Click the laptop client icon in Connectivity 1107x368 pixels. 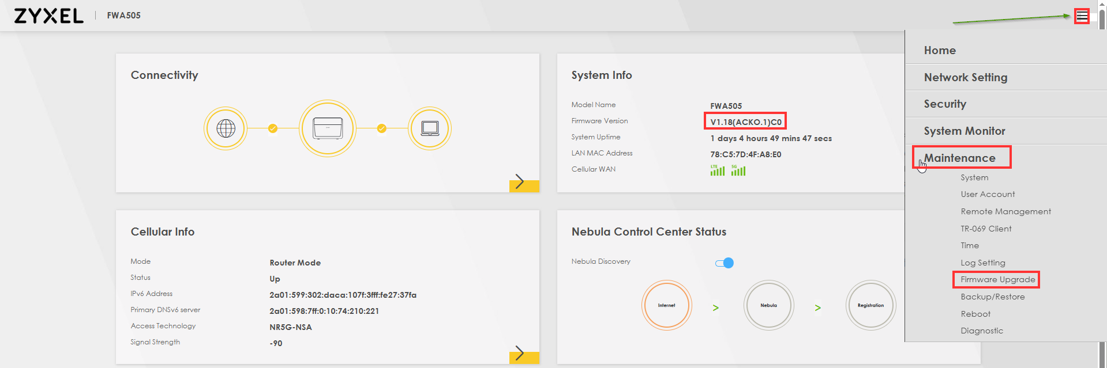[430, 128]
